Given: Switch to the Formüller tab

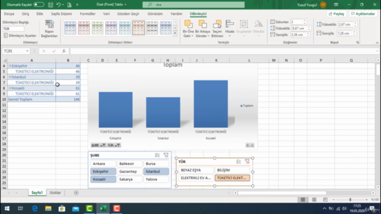Looking at the screenshot, I should point(88,14).
